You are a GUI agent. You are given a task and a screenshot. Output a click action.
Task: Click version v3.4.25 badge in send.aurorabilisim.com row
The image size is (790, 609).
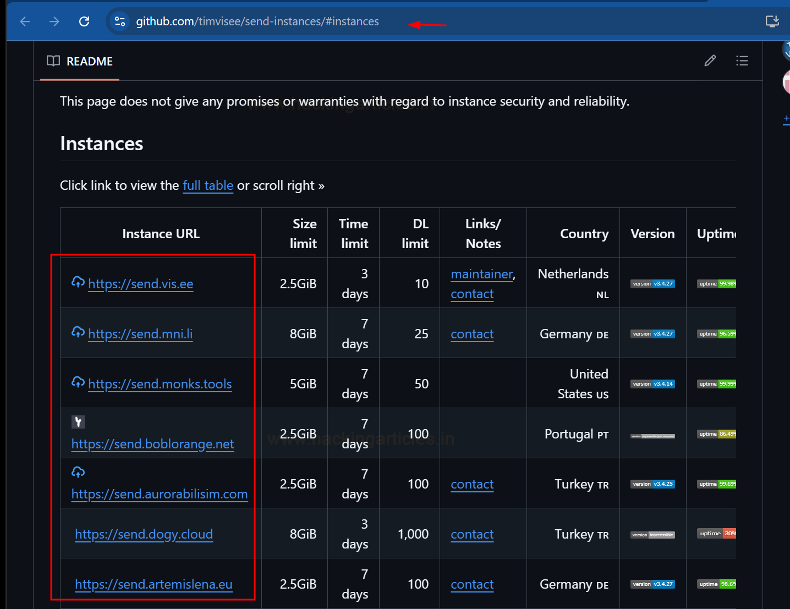(652, 484)
